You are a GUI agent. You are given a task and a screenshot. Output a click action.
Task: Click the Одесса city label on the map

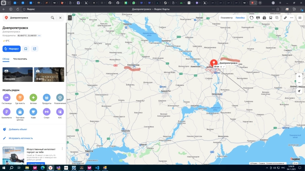pos(89,151)
